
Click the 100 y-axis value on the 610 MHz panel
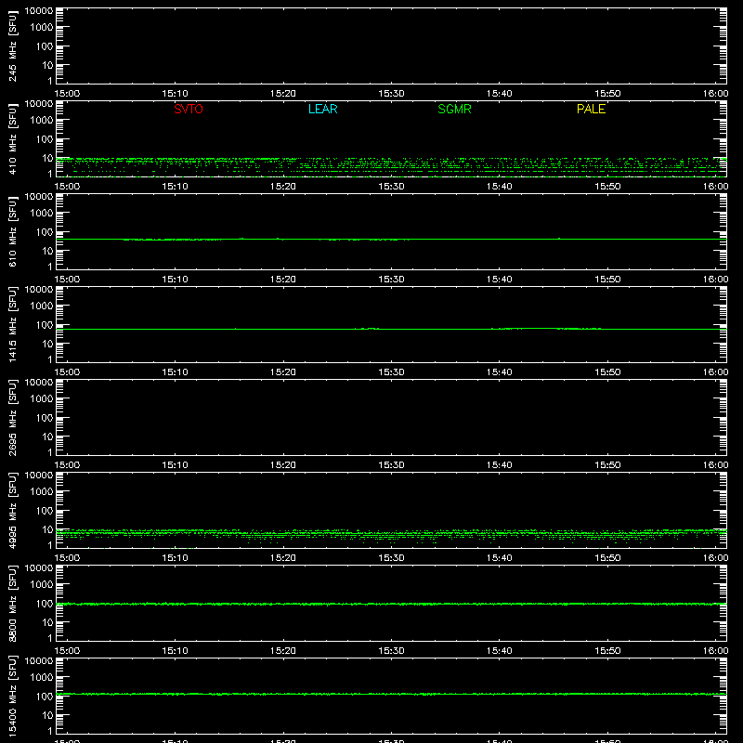[x=45, y=232]
